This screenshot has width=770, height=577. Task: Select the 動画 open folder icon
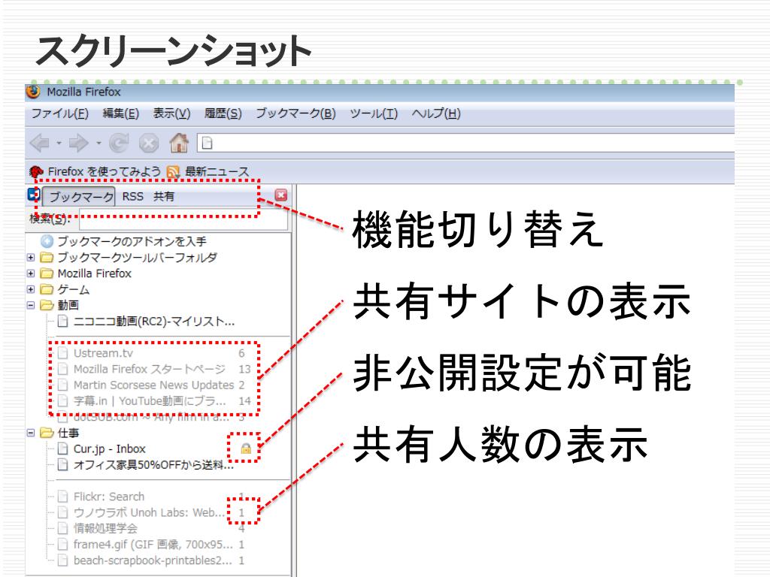click(47, 305)
